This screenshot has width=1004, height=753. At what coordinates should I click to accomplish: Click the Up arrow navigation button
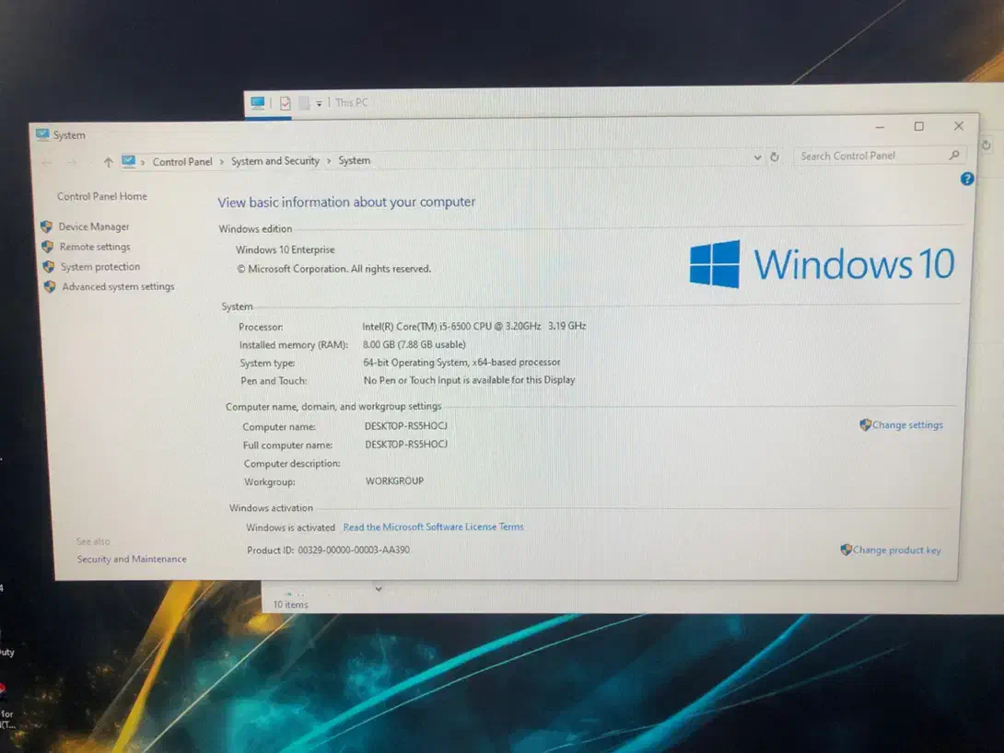coord(108,162)
